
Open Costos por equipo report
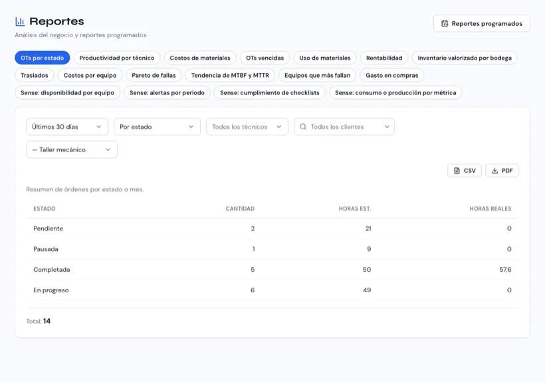tap(90, 75)
